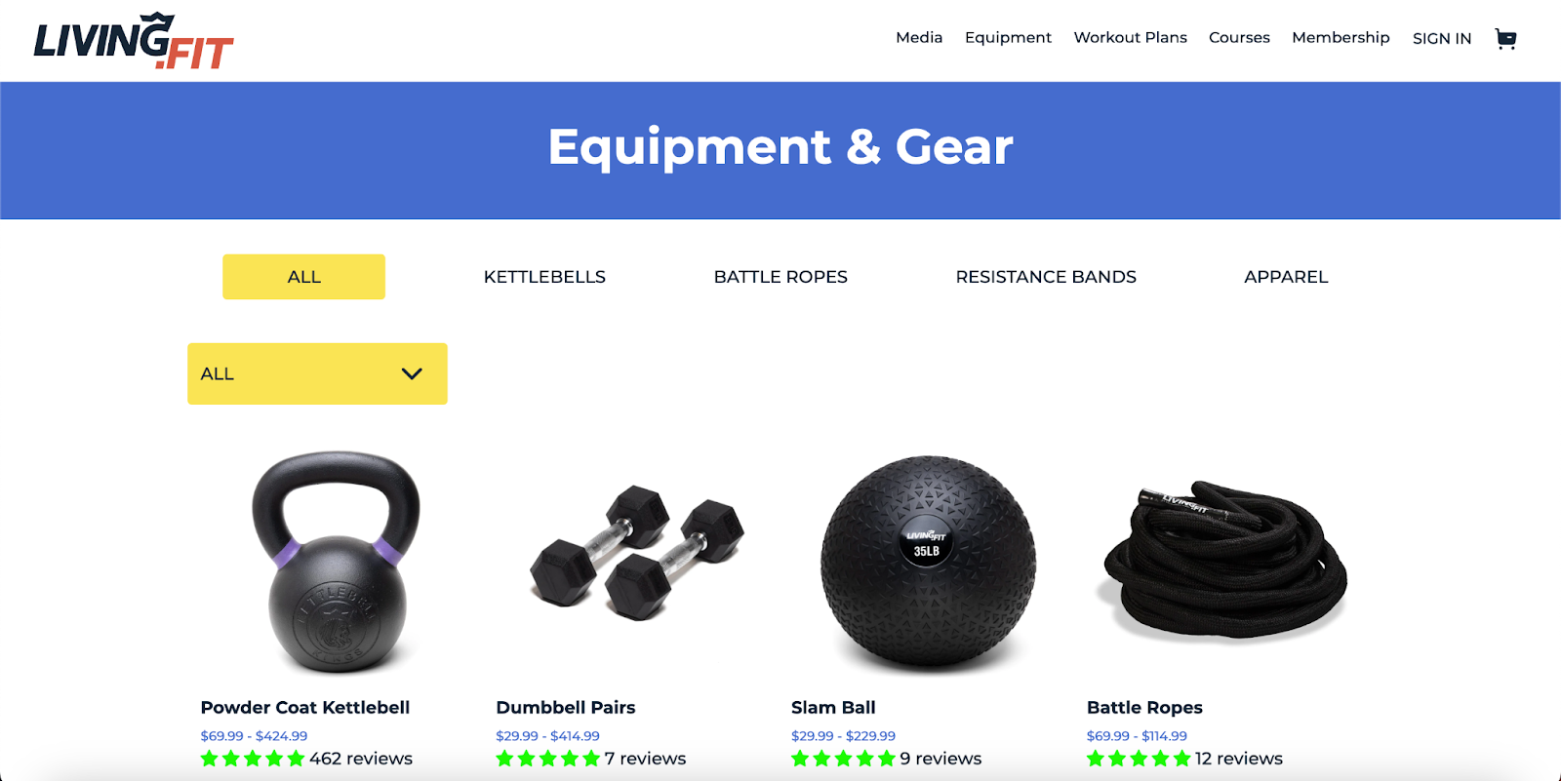The image size is (1561, 781).
Task: Click the Powder Coat Kettlebell star rating
Action: coord(253,759)
